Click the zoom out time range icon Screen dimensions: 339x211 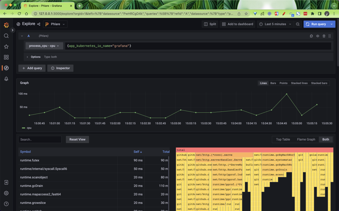298,24
